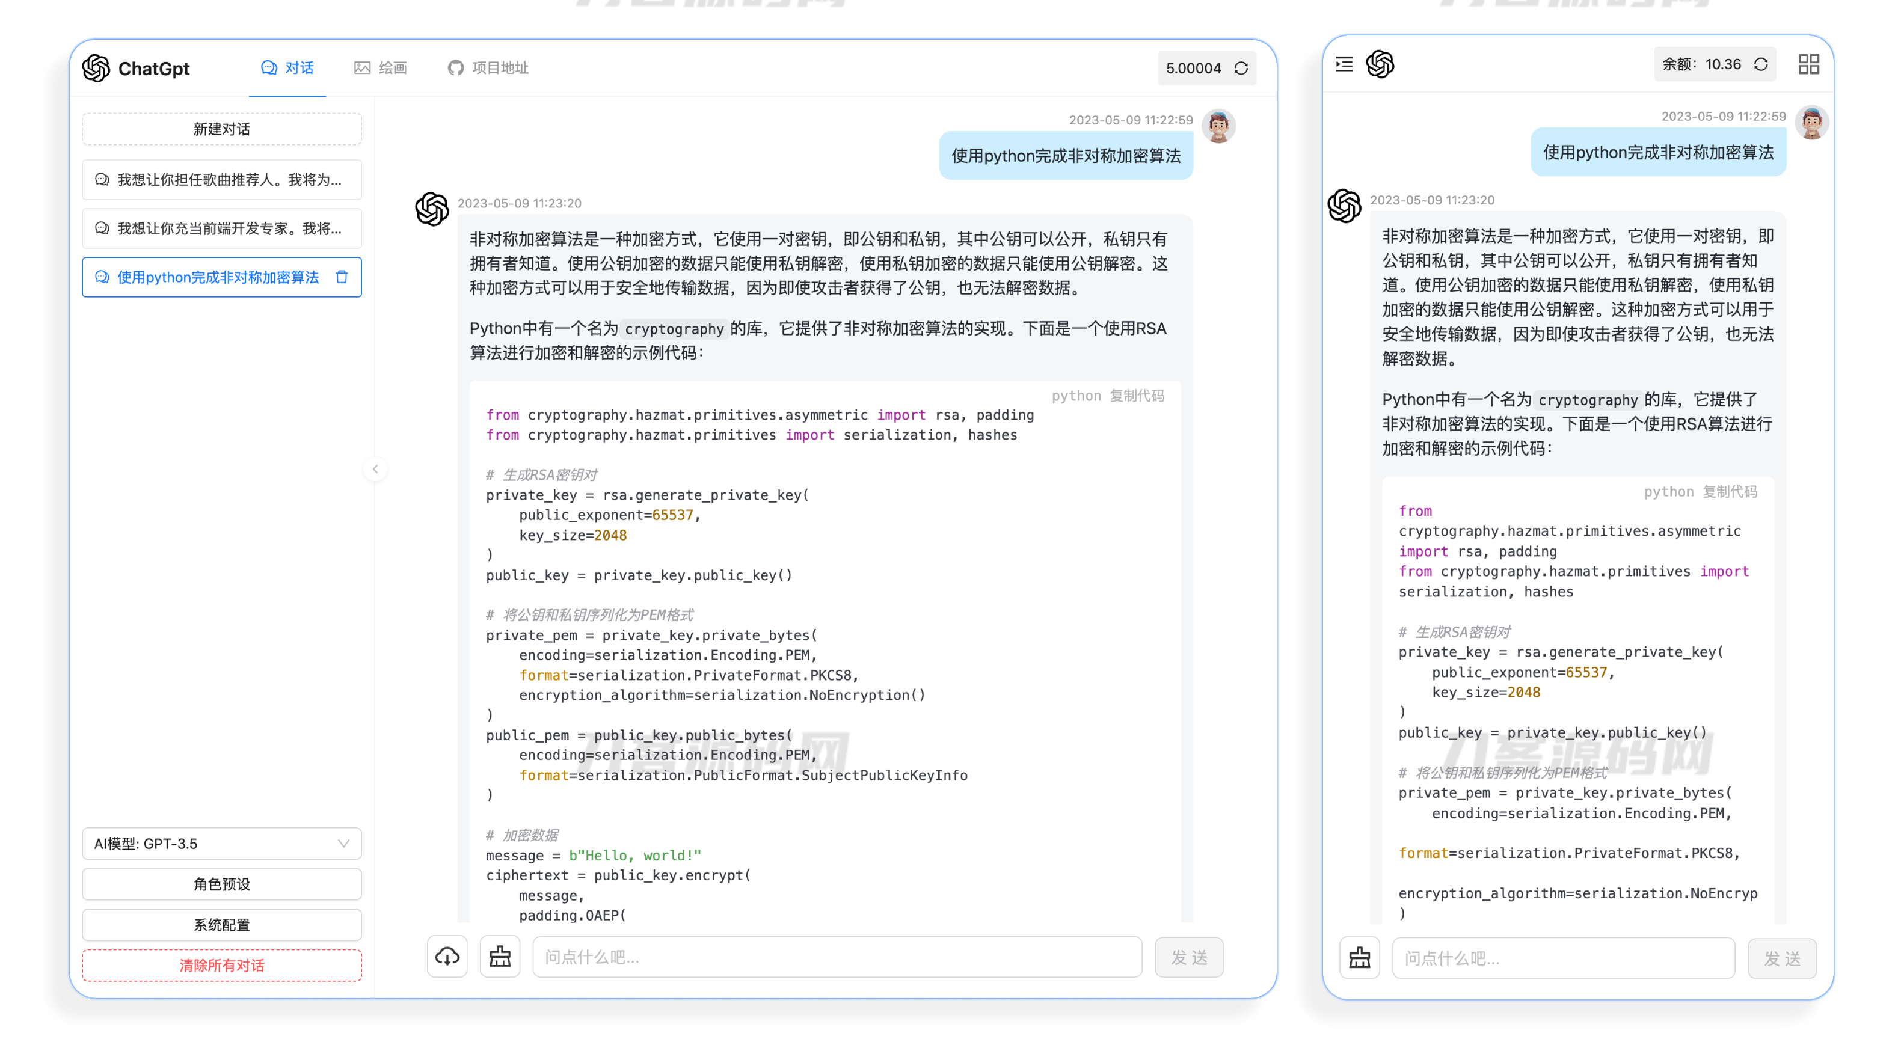Screen dimensions: 1901x1048
Task: Delete the selected conversation via trash icon
Action: [x=342, y=277]
